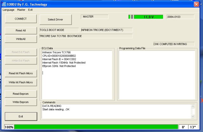Screen dimensions: 203x132
Task: Open the Master menu
Action: (21, 10)
